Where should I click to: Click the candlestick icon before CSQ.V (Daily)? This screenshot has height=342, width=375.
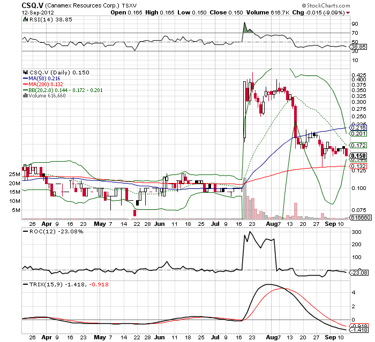[24, 72]
